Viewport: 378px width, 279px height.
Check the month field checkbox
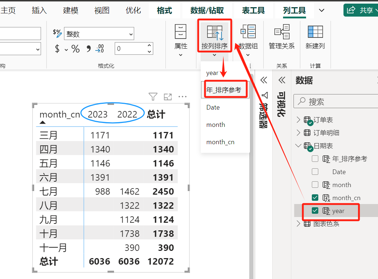315,185
